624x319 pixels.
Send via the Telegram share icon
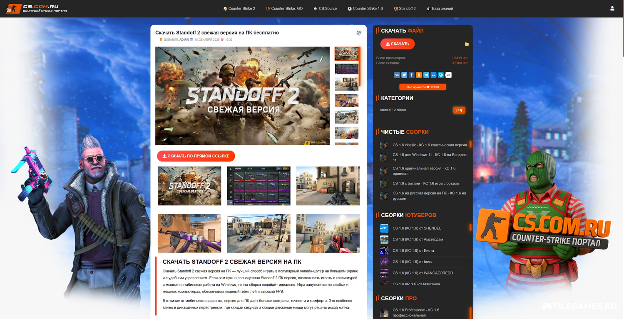[426, 75]
